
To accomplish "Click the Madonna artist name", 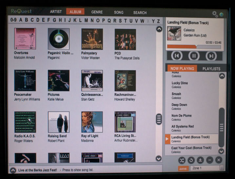I will tap(87, 140).
